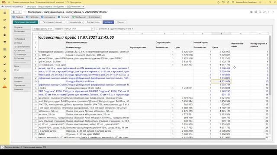Close the Мегапрайс tab with its x
Screen dimensions: 277x155
83,6
